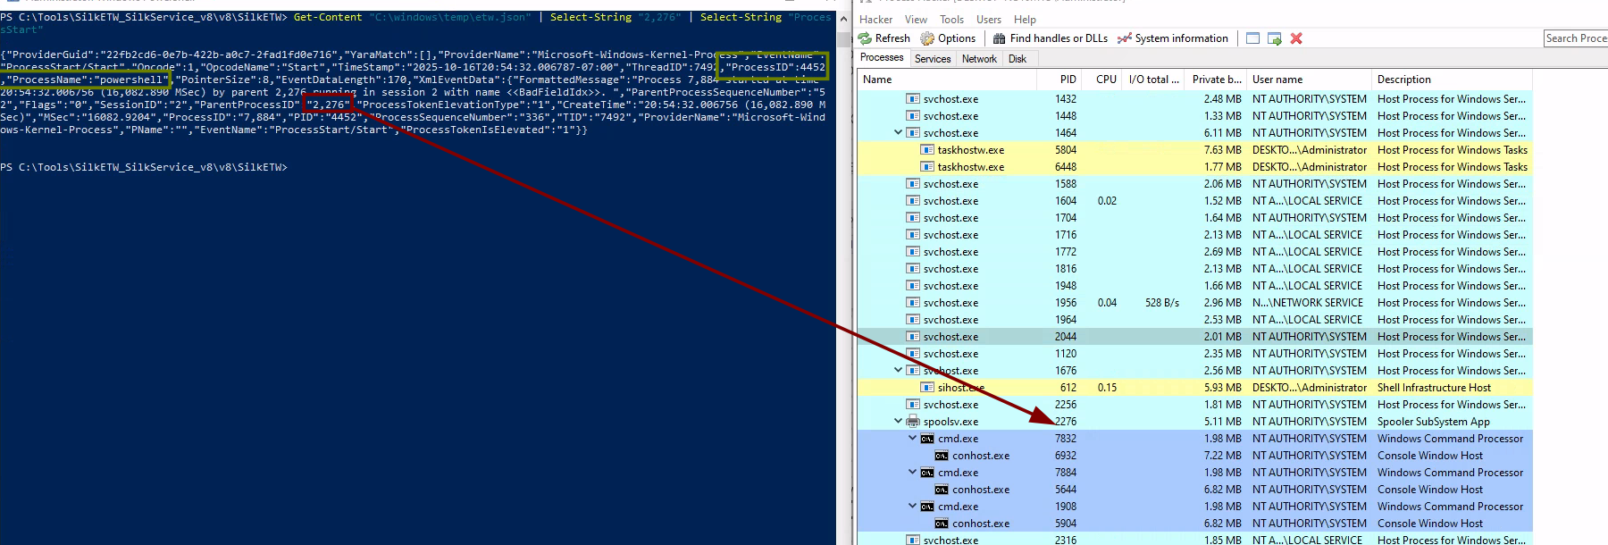Click the Search Processes input field
This screenshot has height=545, width=1608.
[x=1575, y=38]
